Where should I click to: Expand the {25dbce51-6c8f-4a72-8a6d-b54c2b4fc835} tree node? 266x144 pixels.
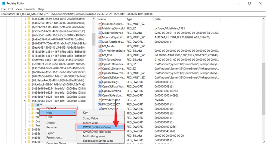point(26,31)
